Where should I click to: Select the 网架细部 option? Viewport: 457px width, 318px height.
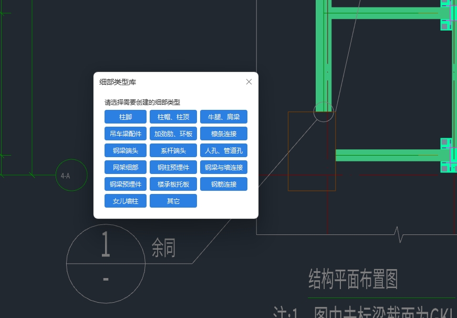[x=126, y=167]
